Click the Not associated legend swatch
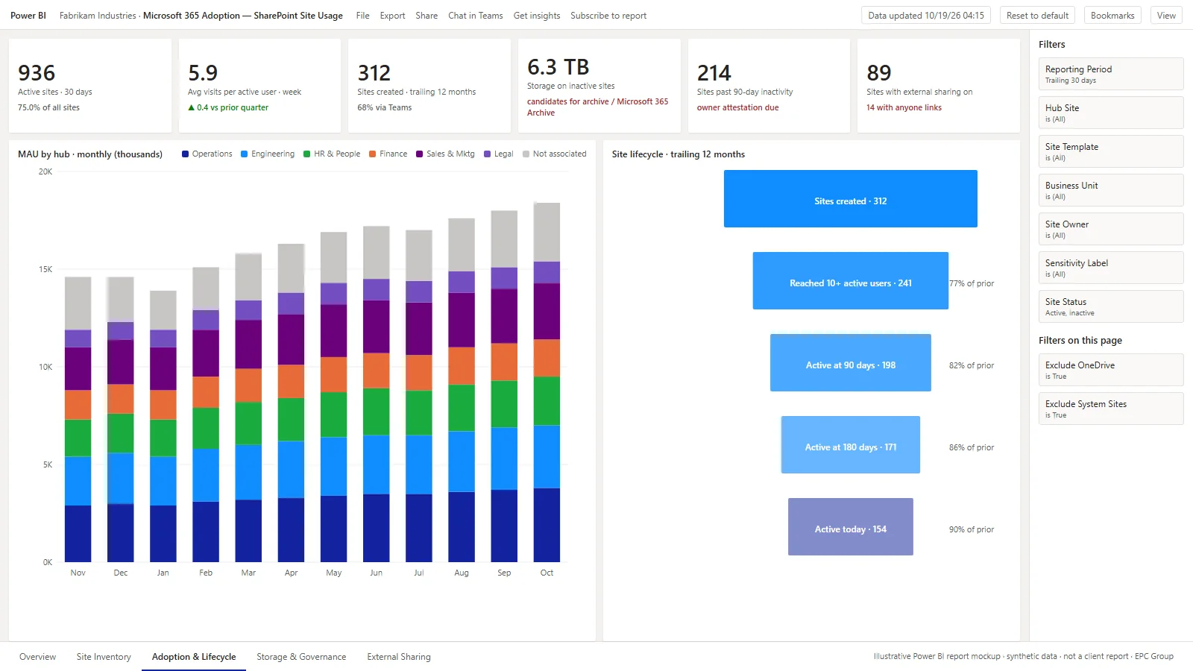The height and width of the screenshot is (671, 1193). pos(526,154)
